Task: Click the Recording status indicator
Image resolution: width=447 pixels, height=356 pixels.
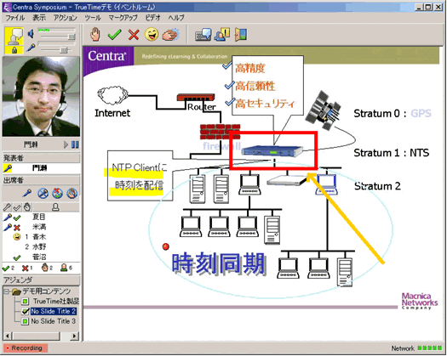Action: tap(25, 348)
